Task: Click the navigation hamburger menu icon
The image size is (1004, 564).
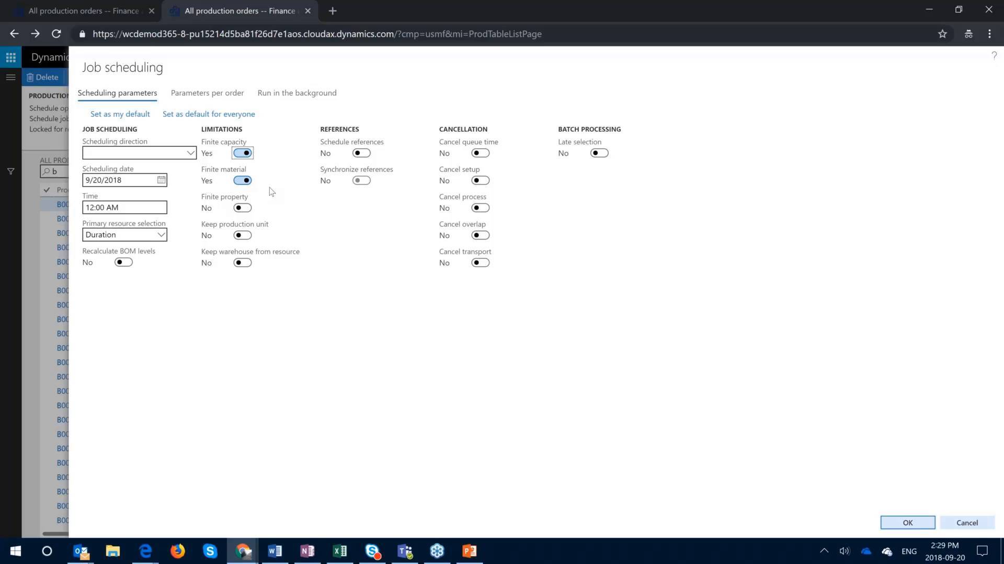Action: [10, 77]
